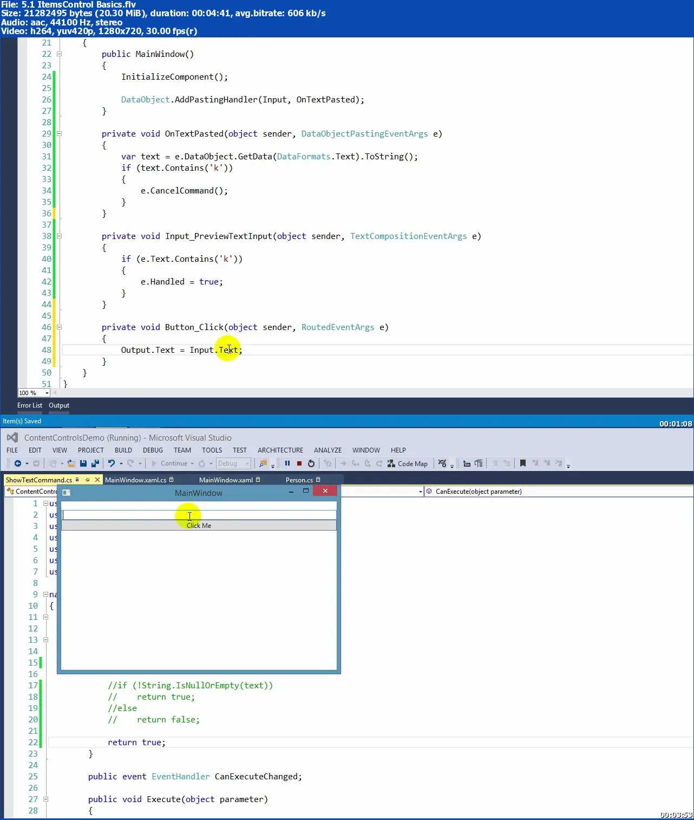Click the 'return true;' code line
The width and height of the screenshot is (694, 820).
[x=136, y=742]
